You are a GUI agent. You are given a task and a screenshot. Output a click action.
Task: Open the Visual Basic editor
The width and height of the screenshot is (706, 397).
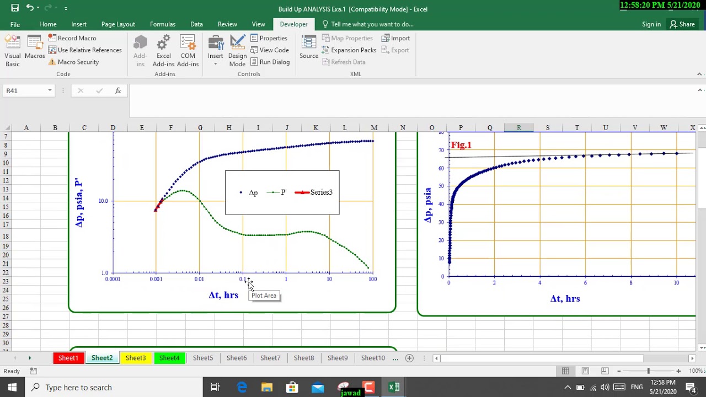point(13,51)
